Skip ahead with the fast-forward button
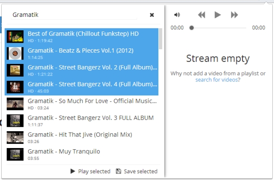 click(x=234, y=15)
